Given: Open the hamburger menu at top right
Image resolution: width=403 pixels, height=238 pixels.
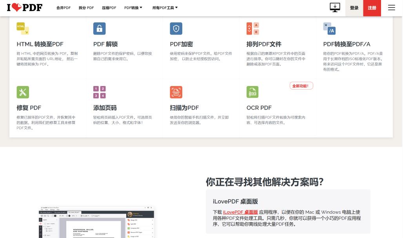Looking at the screenshot, I should [x=391, y=7].
